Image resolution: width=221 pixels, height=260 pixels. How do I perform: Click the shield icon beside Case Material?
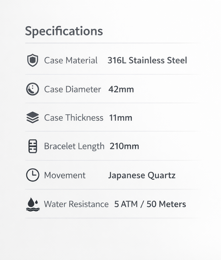pos(33,60)
